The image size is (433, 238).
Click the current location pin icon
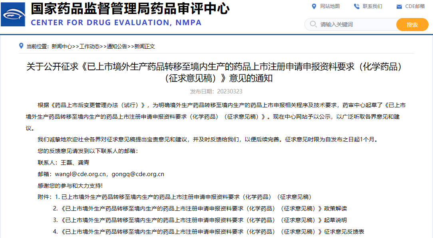[21, 46]
